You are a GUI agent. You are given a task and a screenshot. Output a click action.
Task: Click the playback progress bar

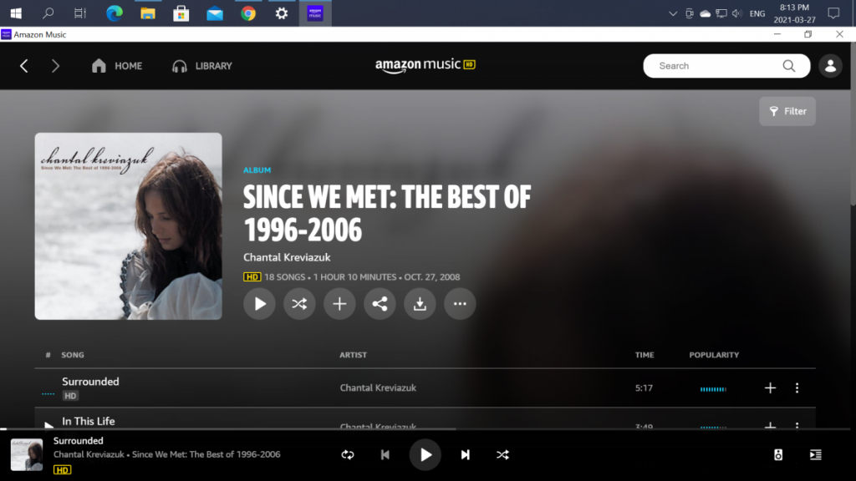(425, 429)
